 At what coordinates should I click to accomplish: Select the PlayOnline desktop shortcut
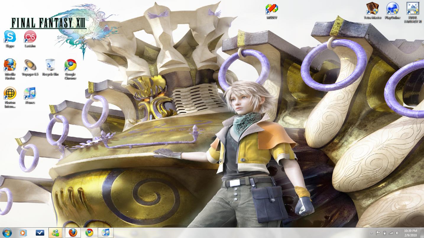point(393,11)
